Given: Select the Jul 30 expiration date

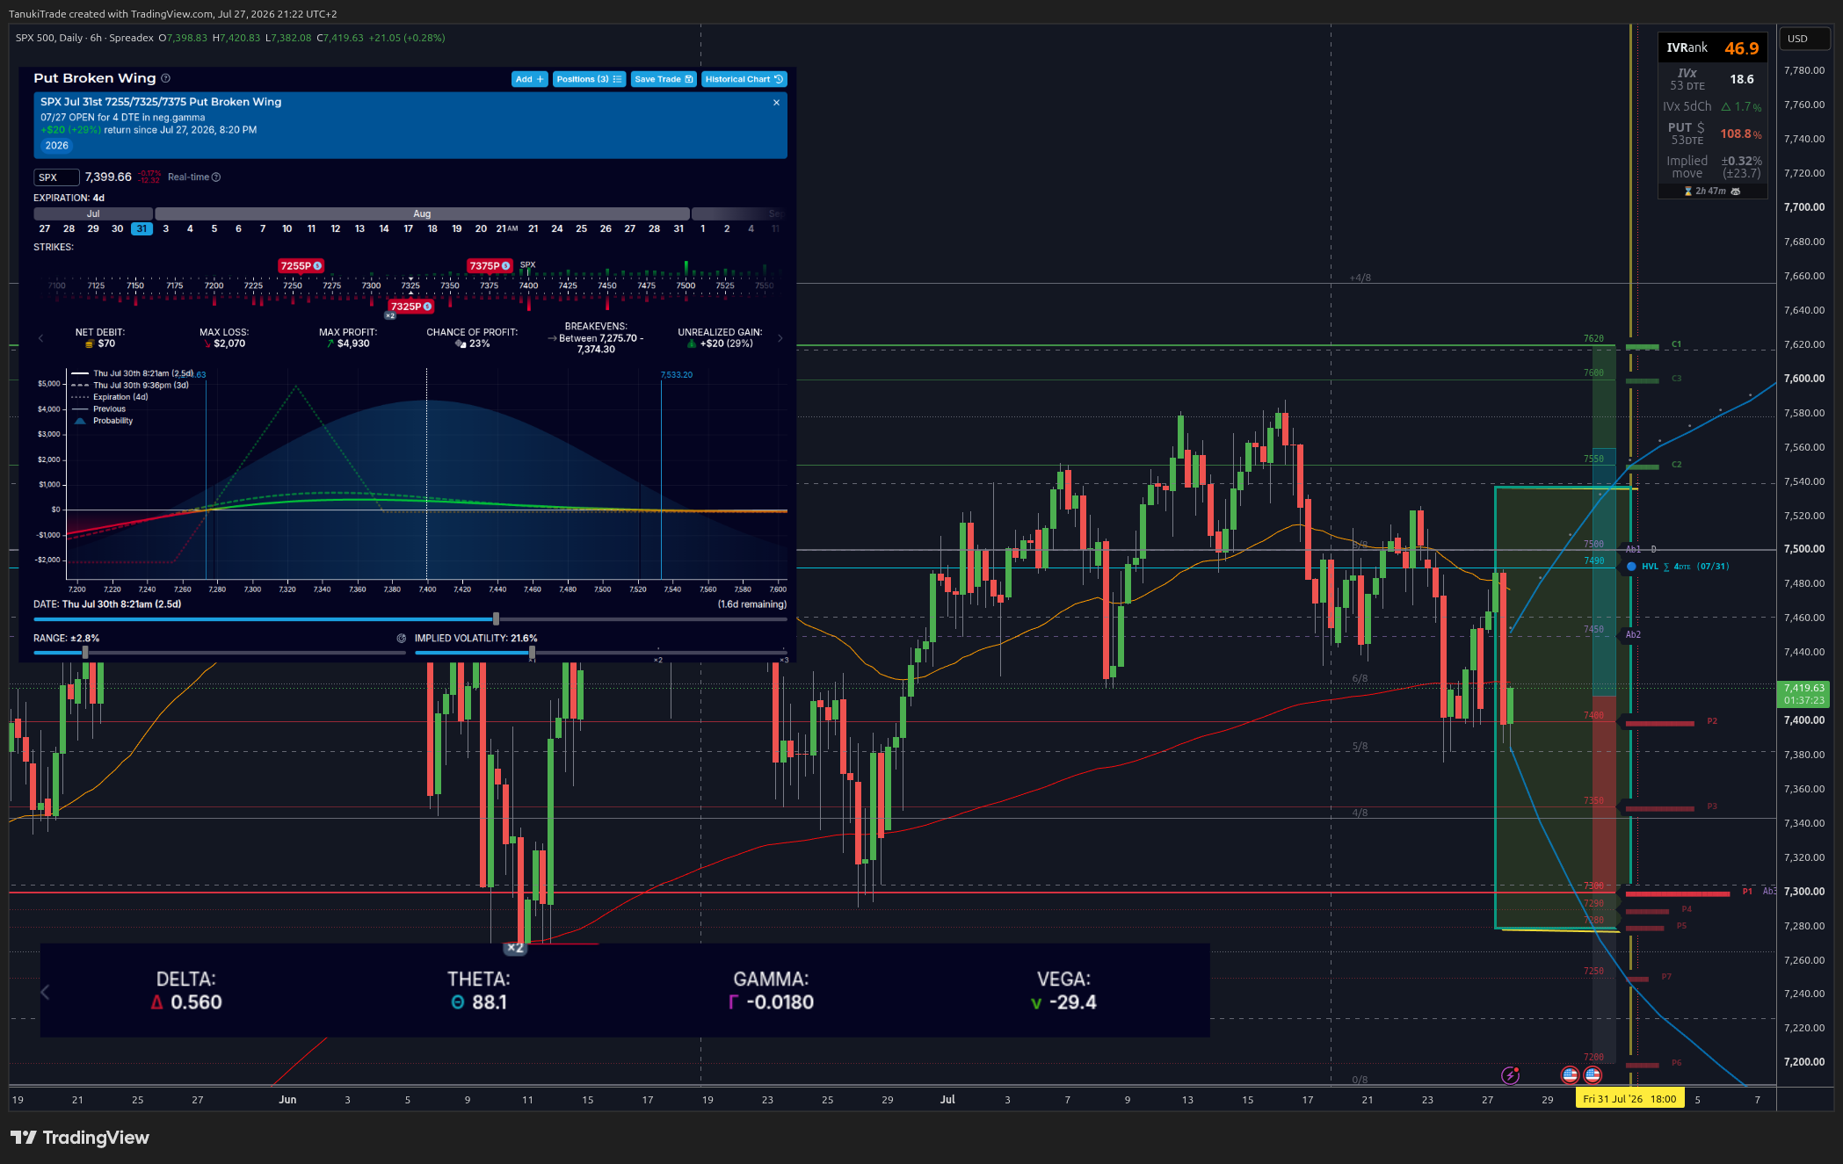Looking at the screenshot, I should click(x=117, y=228).
